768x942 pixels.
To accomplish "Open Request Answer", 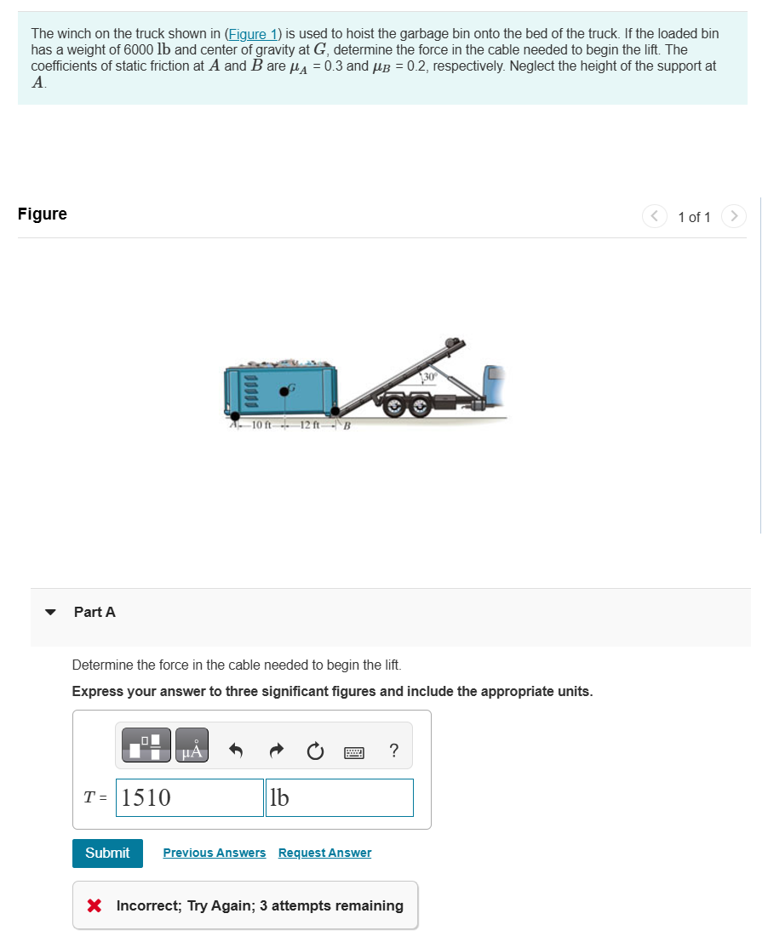I will [x=324, y=853].
